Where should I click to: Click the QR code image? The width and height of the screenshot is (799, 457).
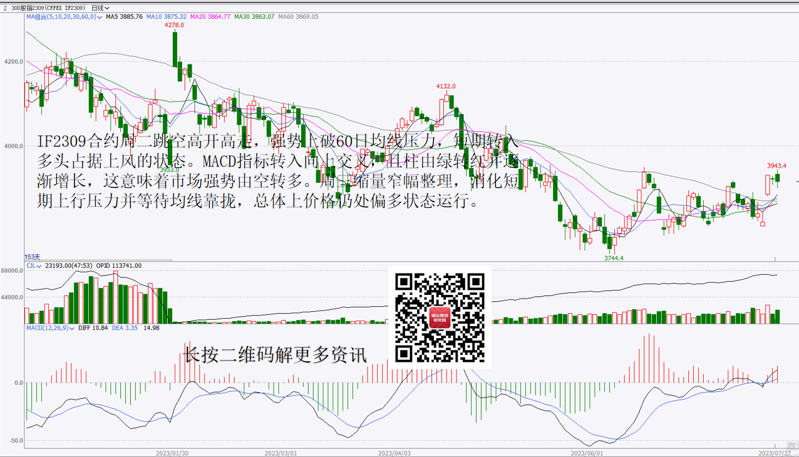click(440, 317)
